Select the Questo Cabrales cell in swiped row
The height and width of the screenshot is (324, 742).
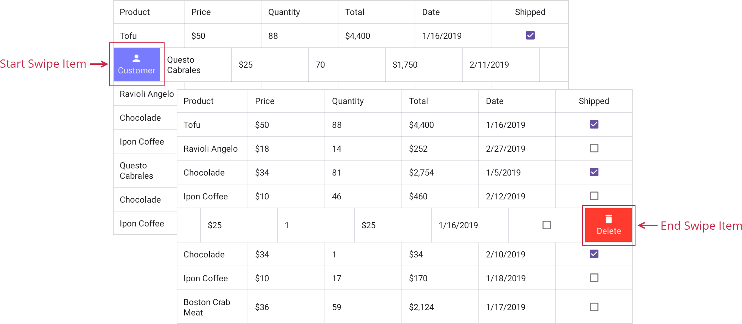click(x=184, y=65)
